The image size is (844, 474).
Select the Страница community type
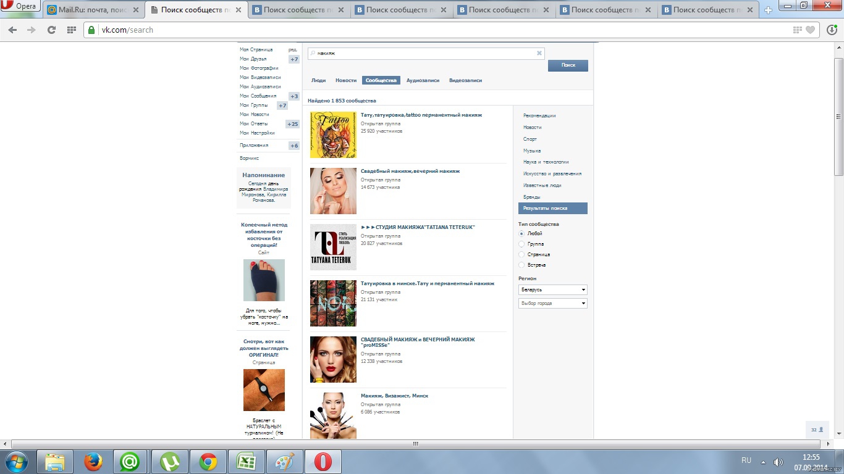coord(521,254)
